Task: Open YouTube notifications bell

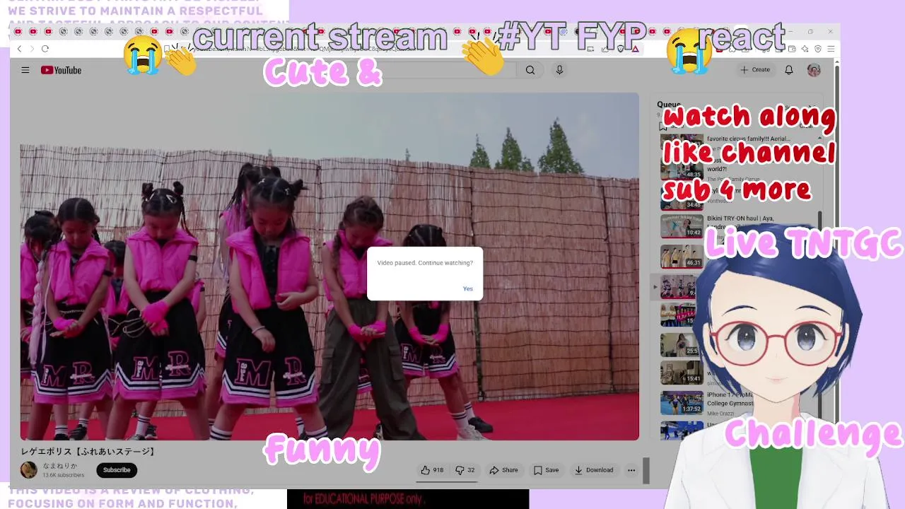Action: click(x=789, y=70)
